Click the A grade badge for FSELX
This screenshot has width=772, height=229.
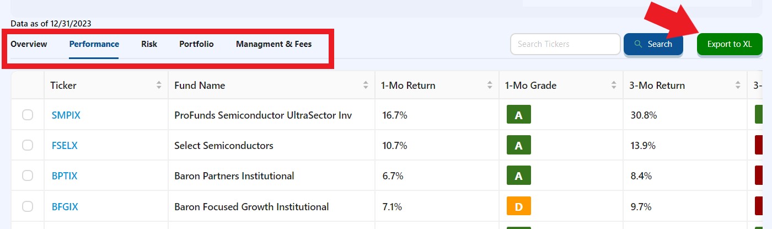pos(518,146)
